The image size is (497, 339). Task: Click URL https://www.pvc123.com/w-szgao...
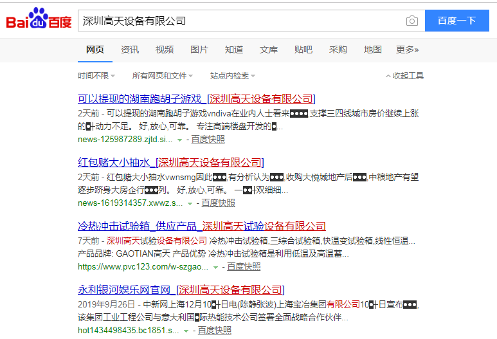coord(143,267)
